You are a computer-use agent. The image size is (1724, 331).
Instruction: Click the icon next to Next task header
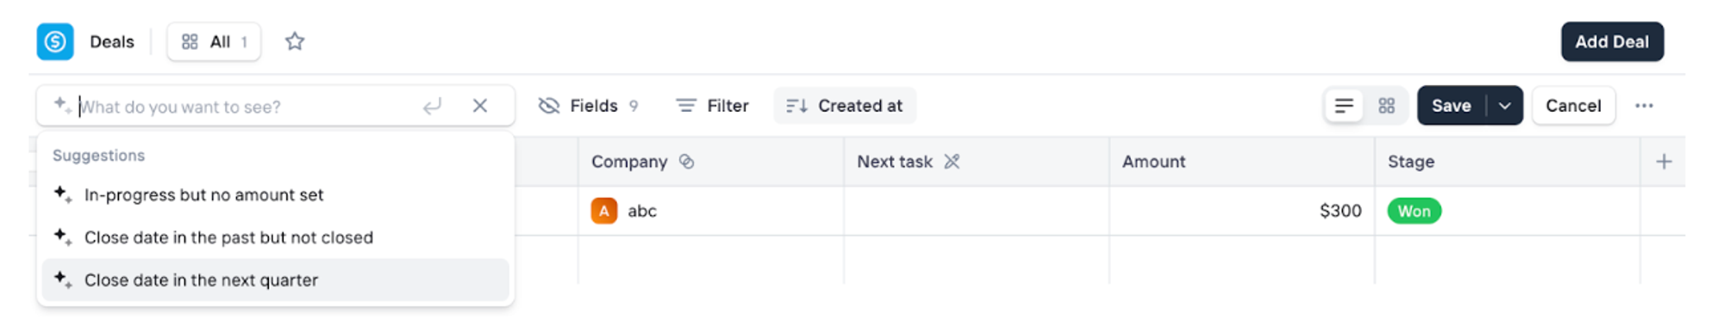point(952,161)
